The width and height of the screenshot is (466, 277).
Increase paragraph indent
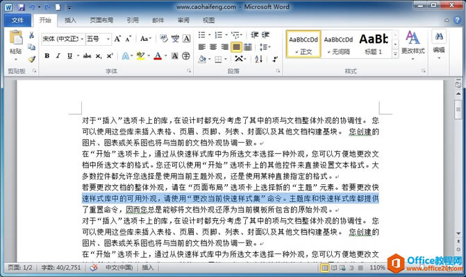[265, 35]
